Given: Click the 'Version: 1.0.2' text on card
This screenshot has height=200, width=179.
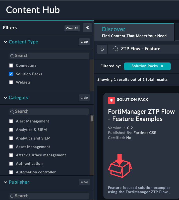Looking at the screenshot, I should click(120, 128).
